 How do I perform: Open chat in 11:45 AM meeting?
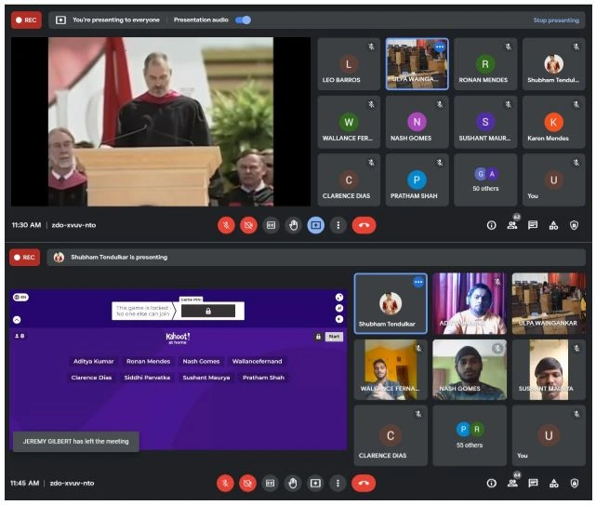pyautogui.click(x=533, y=484)
